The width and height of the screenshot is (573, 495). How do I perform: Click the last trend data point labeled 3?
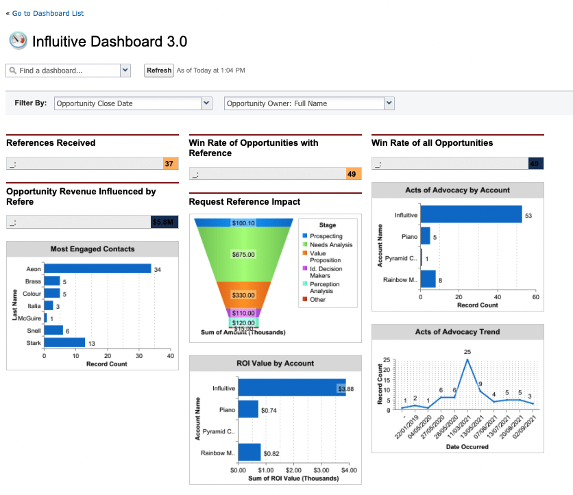tap(533, 404)
